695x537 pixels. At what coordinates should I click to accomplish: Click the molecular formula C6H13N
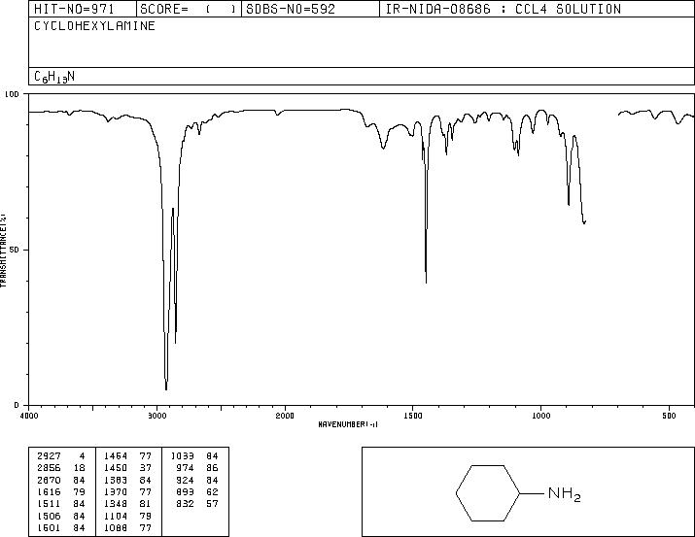[54, 77]
